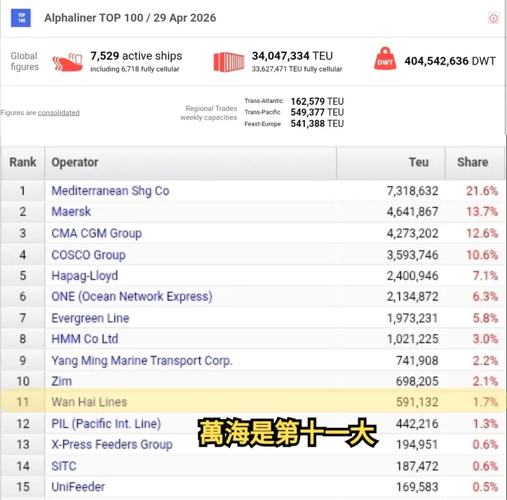507x500 pixels.
Task: Open the 'consolidated' link
Action: coord(58,112)
